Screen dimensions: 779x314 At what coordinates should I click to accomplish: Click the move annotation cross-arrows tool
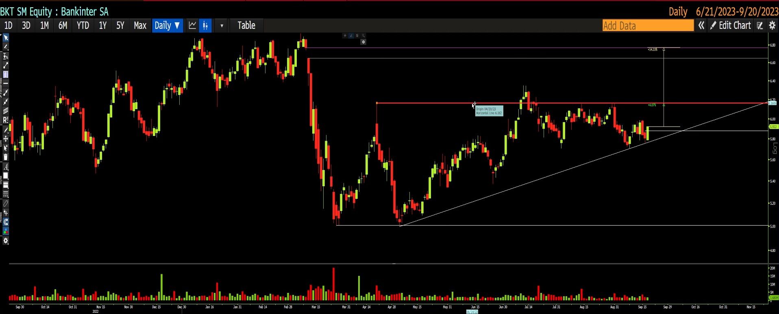[6, 139]
